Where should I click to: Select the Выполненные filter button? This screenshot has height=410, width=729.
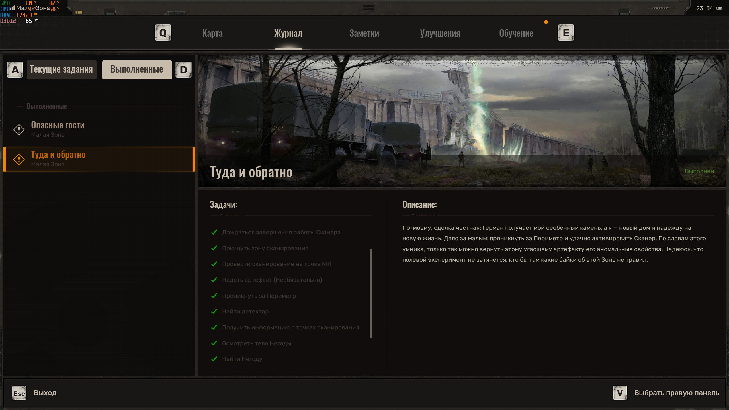click(137, 70)
